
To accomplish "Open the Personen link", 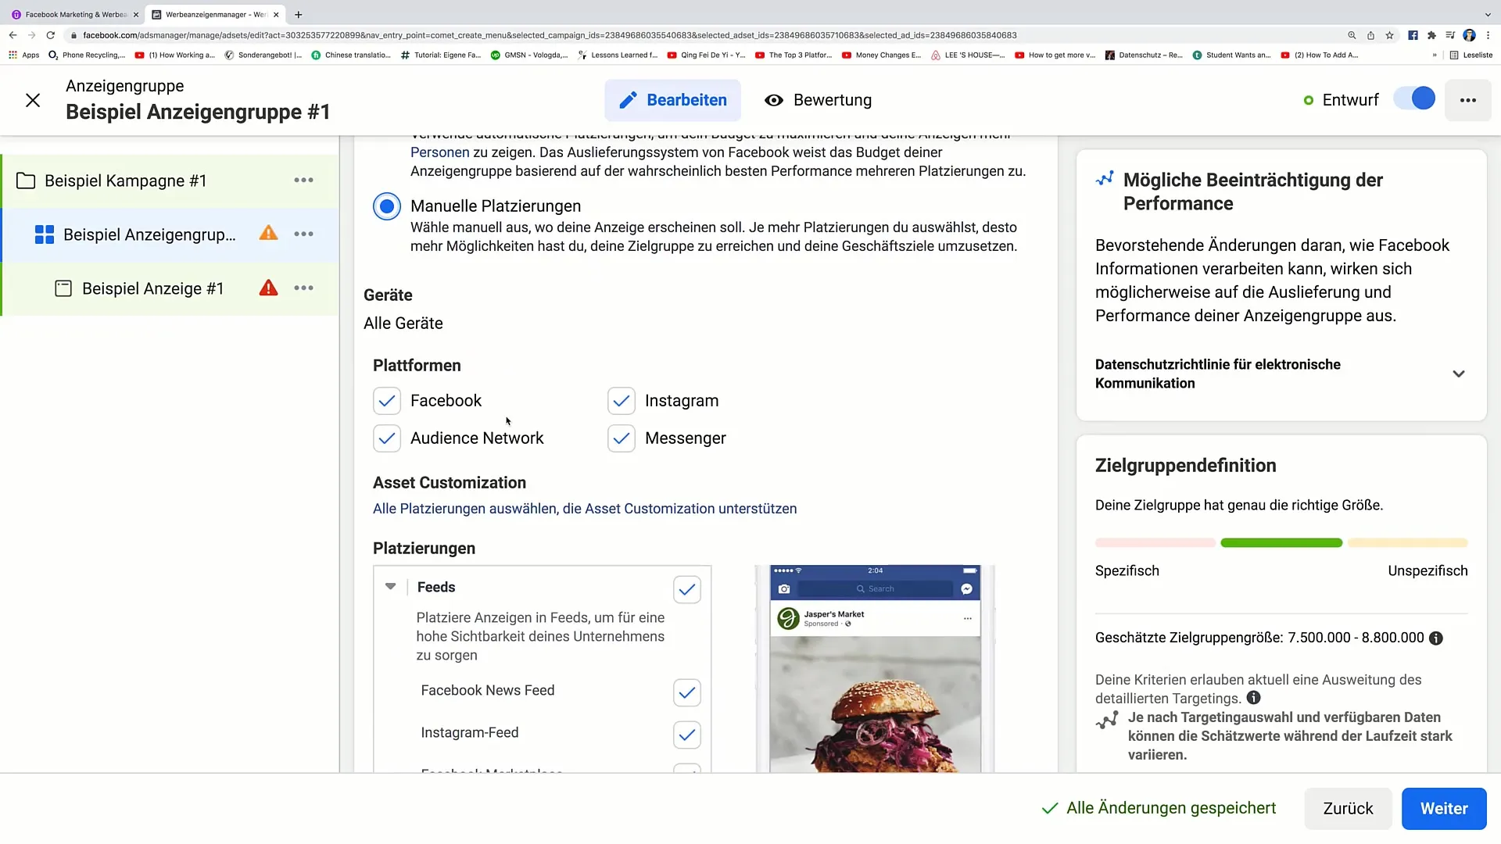I will click(440, 152).
